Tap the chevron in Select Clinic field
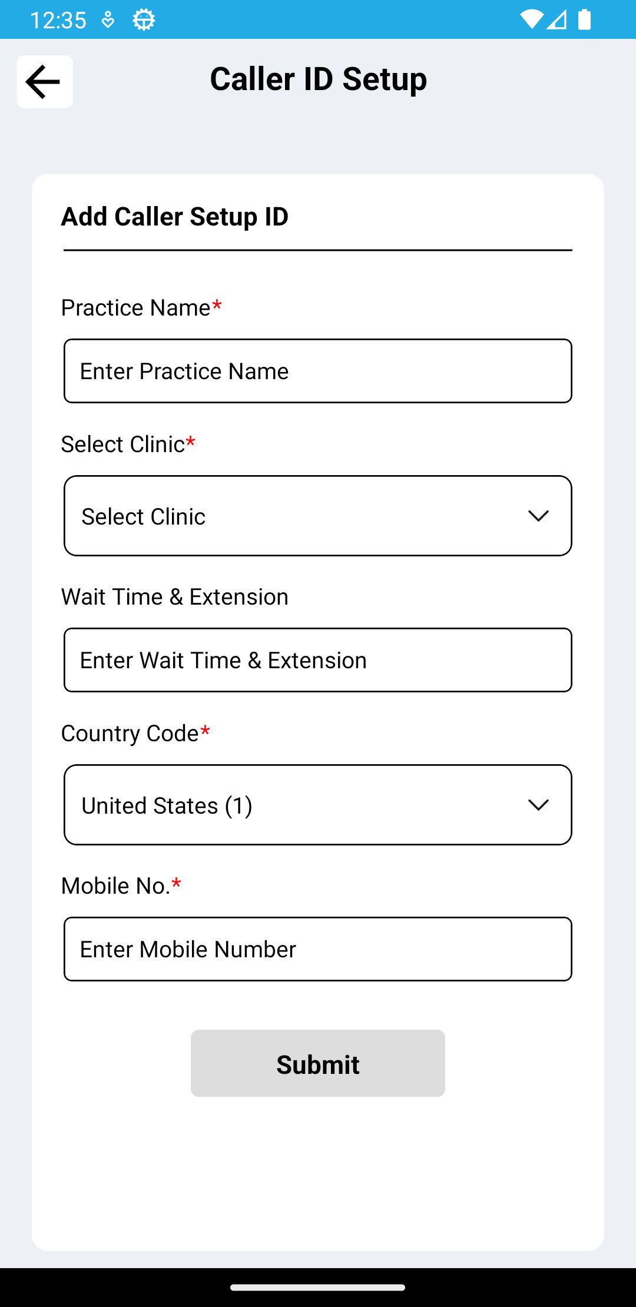The image size is (636, 1307). (538, 516)
